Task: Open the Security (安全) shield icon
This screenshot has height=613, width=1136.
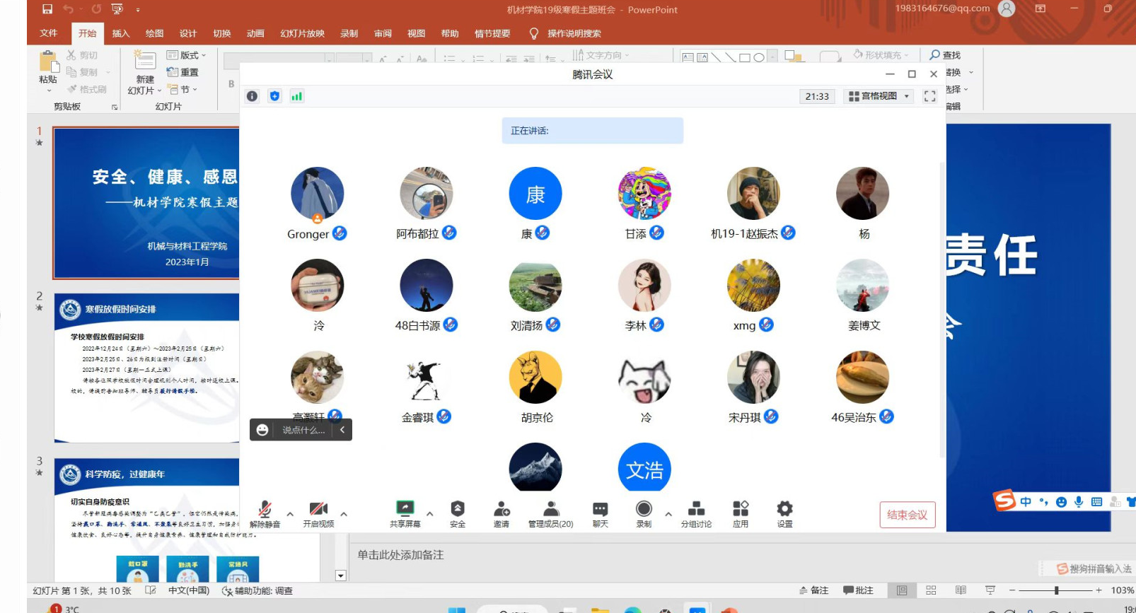Action: [x=458, y=510]
